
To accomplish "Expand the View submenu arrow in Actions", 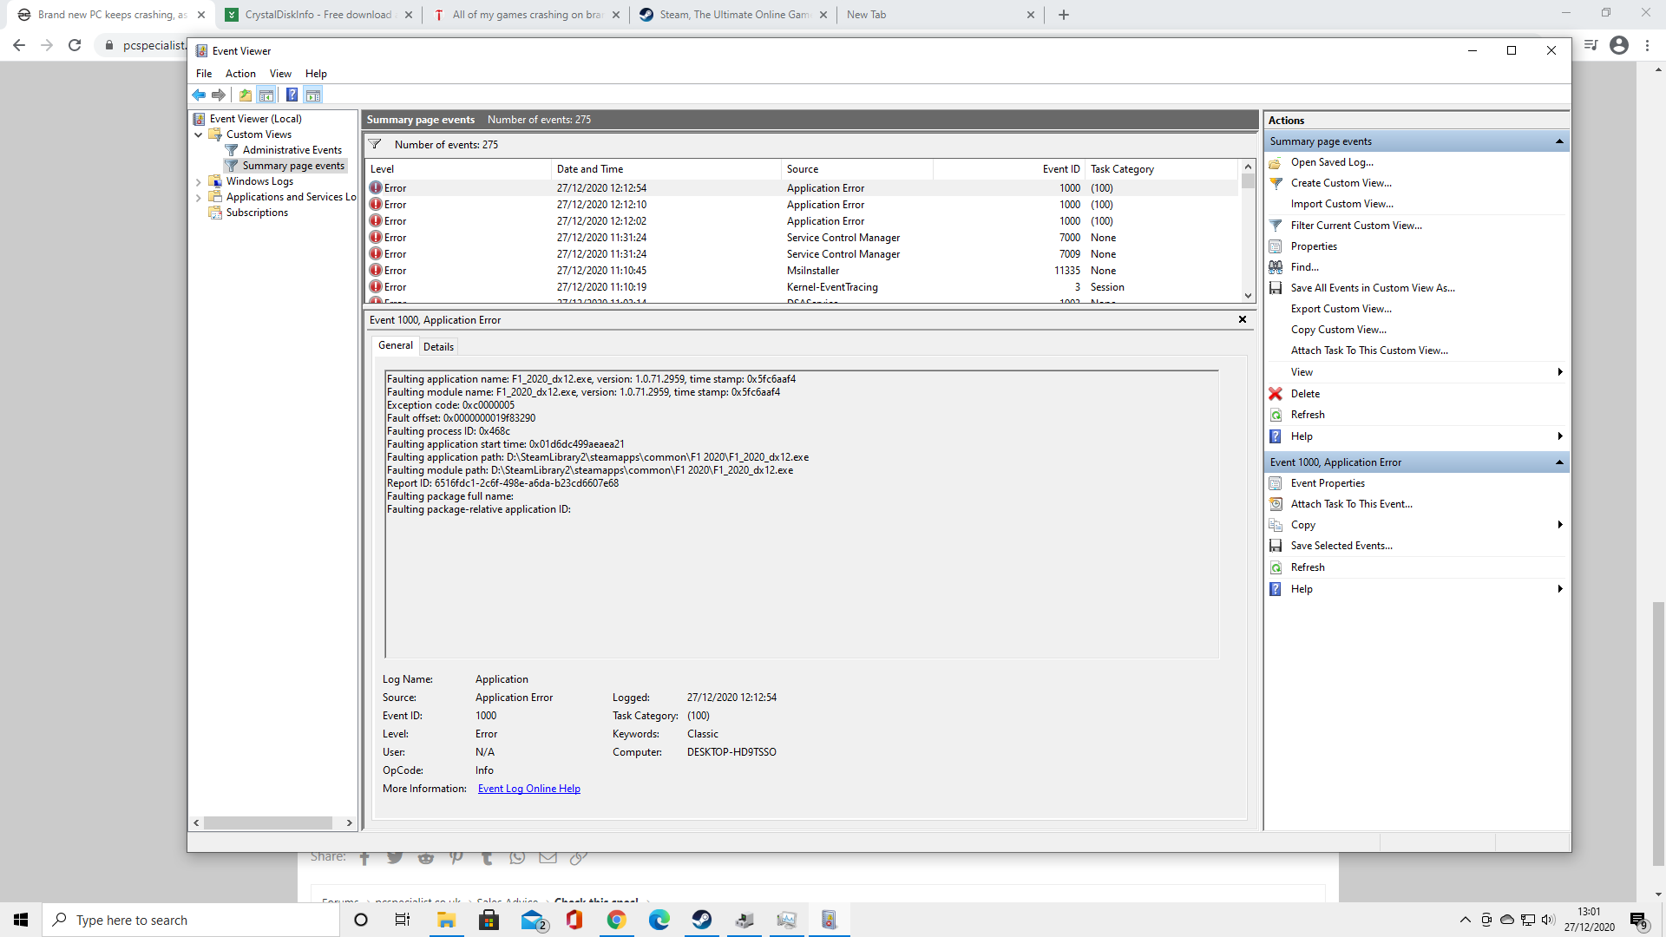I will point(1559,372).
